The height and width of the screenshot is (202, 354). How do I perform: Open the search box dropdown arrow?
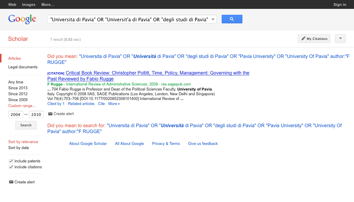213,20
